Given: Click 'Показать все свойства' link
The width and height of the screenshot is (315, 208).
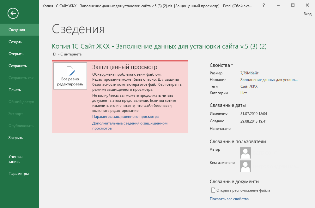Looking at the screenshot, I should click(x=229, y=199).
